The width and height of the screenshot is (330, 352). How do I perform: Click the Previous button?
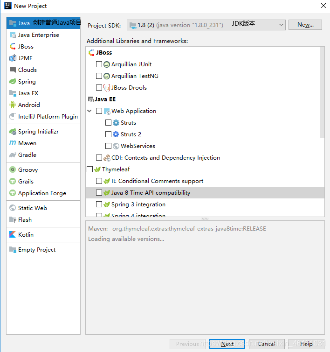click(187, 344)
